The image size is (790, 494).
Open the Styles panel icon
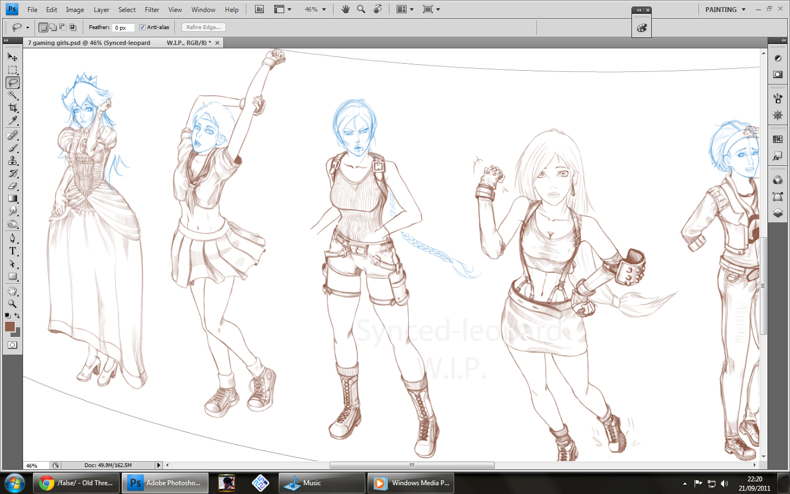tap(777, 156)
